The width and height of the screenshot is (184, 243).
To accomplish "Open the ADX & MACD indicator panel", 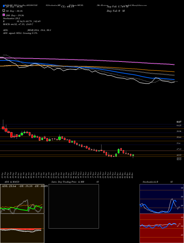I will [x=22, y=213].
